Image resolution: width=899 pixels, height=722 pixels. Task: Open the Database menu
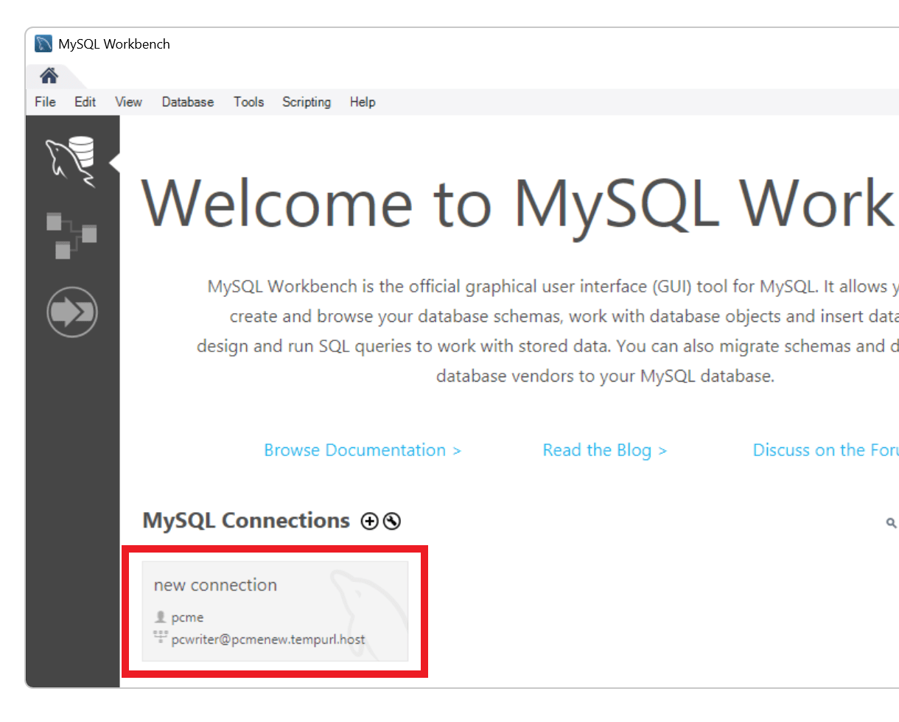(x=188, y=102)
